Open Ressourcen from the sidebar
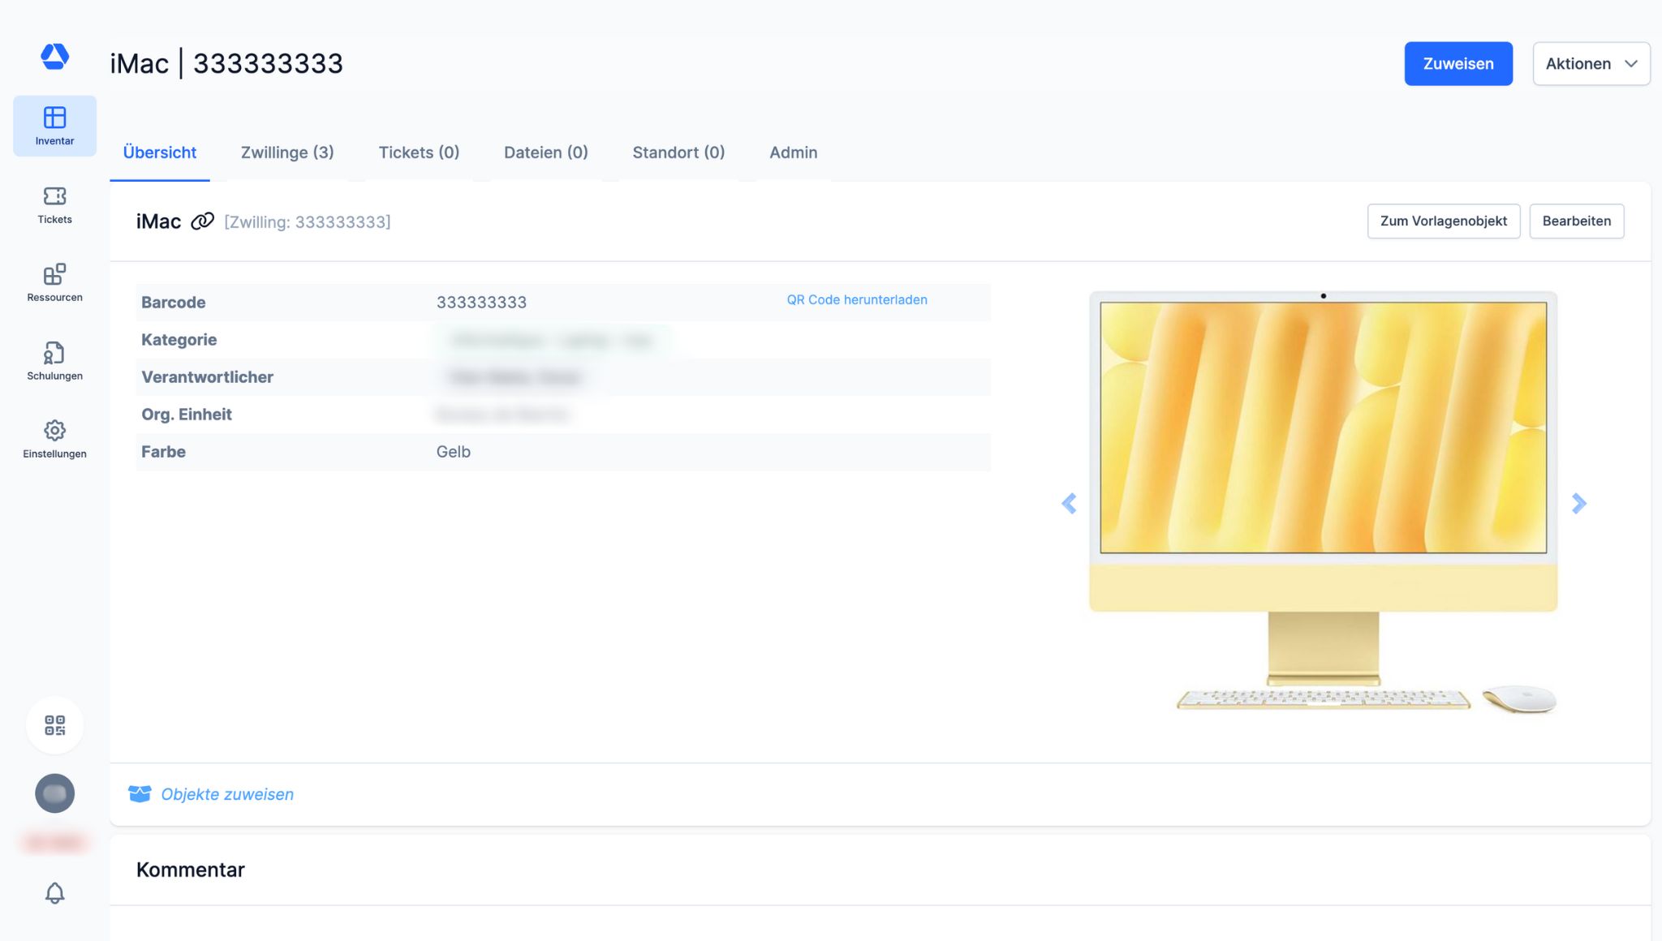 (x=54, y=282)
